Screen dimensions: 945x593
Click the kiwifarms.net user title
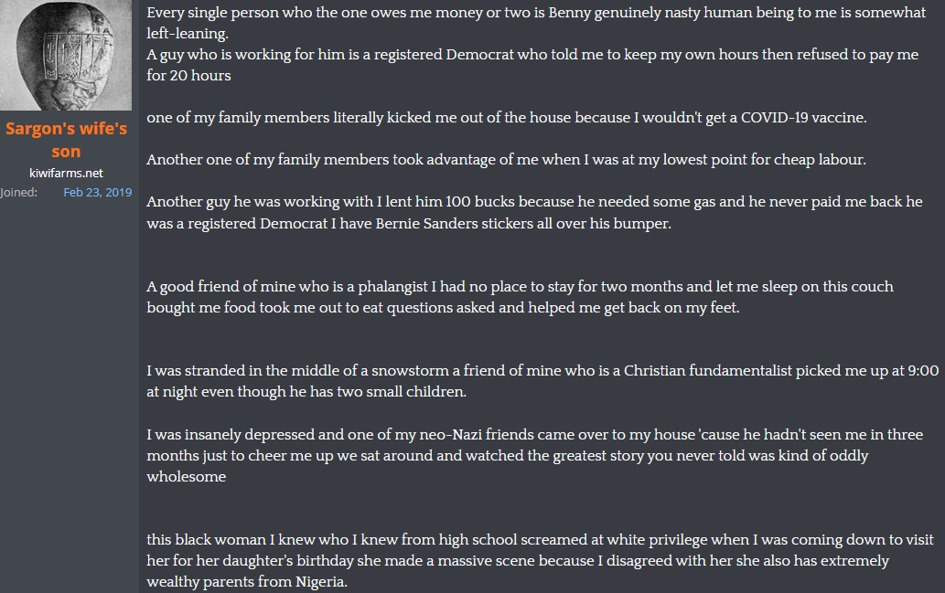click(x=66, y=173)
